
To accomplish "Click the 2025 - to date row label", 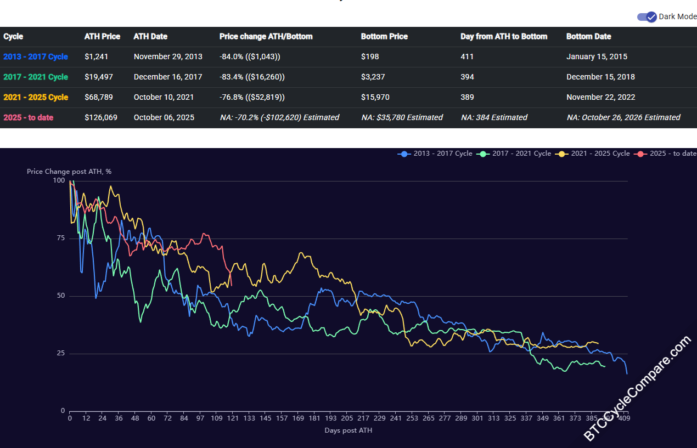I will coord(29,117).
